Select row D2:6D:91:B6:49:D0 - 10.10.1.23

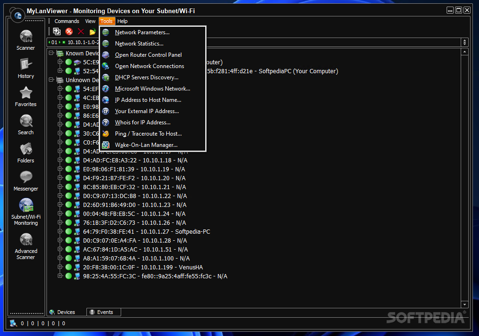[135, 205]
